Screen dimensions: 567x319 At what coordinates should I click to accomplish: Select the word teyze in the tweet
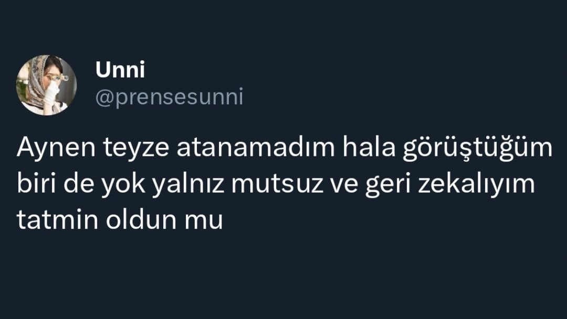click(x=136, y=148)
